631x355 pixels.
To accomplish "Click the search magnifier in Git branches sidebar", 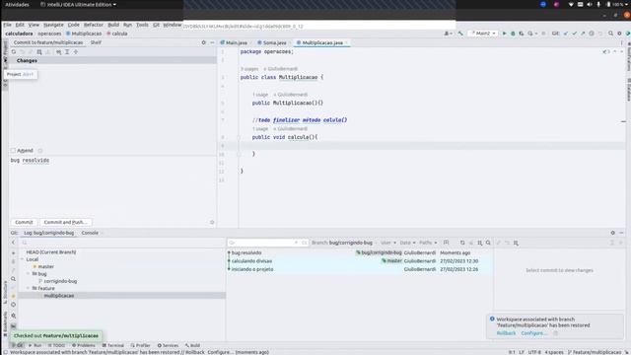I will [13, 279].
